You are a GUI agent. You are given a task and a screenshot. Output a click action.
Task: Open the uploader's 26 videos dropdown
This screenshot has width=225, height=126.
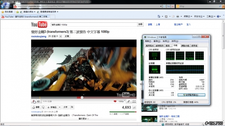coord(55,36)
